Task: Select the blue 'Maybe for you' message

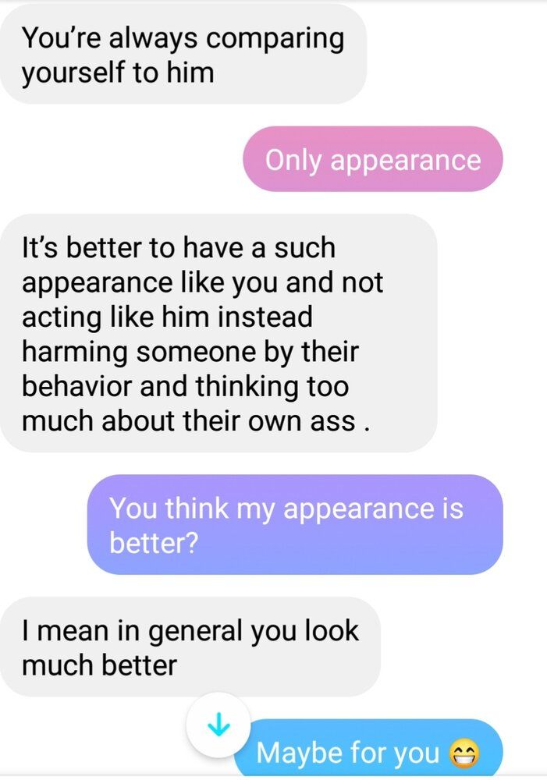Action: coord(368,748)
